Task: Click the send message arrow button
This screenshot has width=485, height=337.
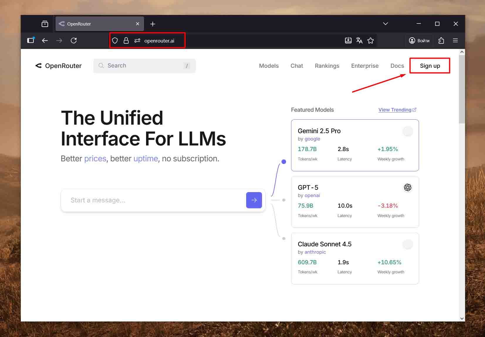Action: [254, 200]
